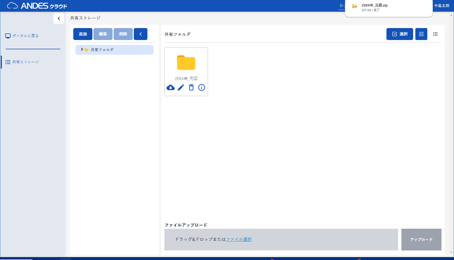This screenshot has width=454, height=260.
Task: Click the 追加 button
Action: click(x=83, y=34)
